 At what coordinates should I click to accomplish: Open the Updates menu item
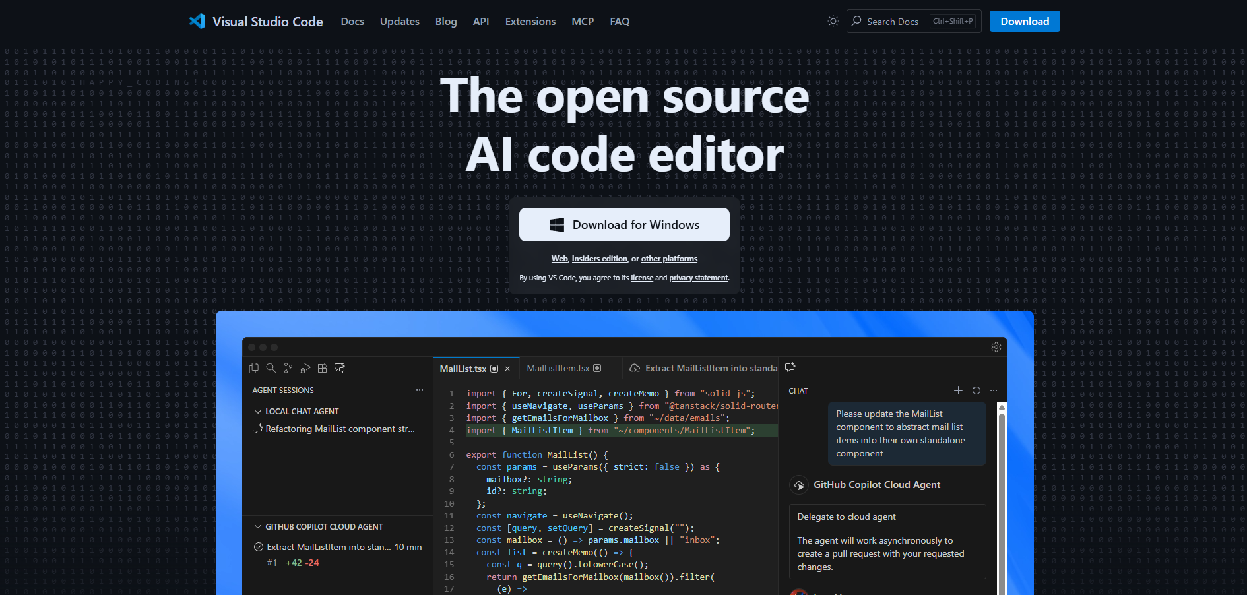tap(400, 21)
